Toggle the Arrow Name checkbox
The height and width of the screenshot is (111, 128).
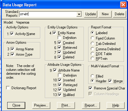(x=12, y=49)
